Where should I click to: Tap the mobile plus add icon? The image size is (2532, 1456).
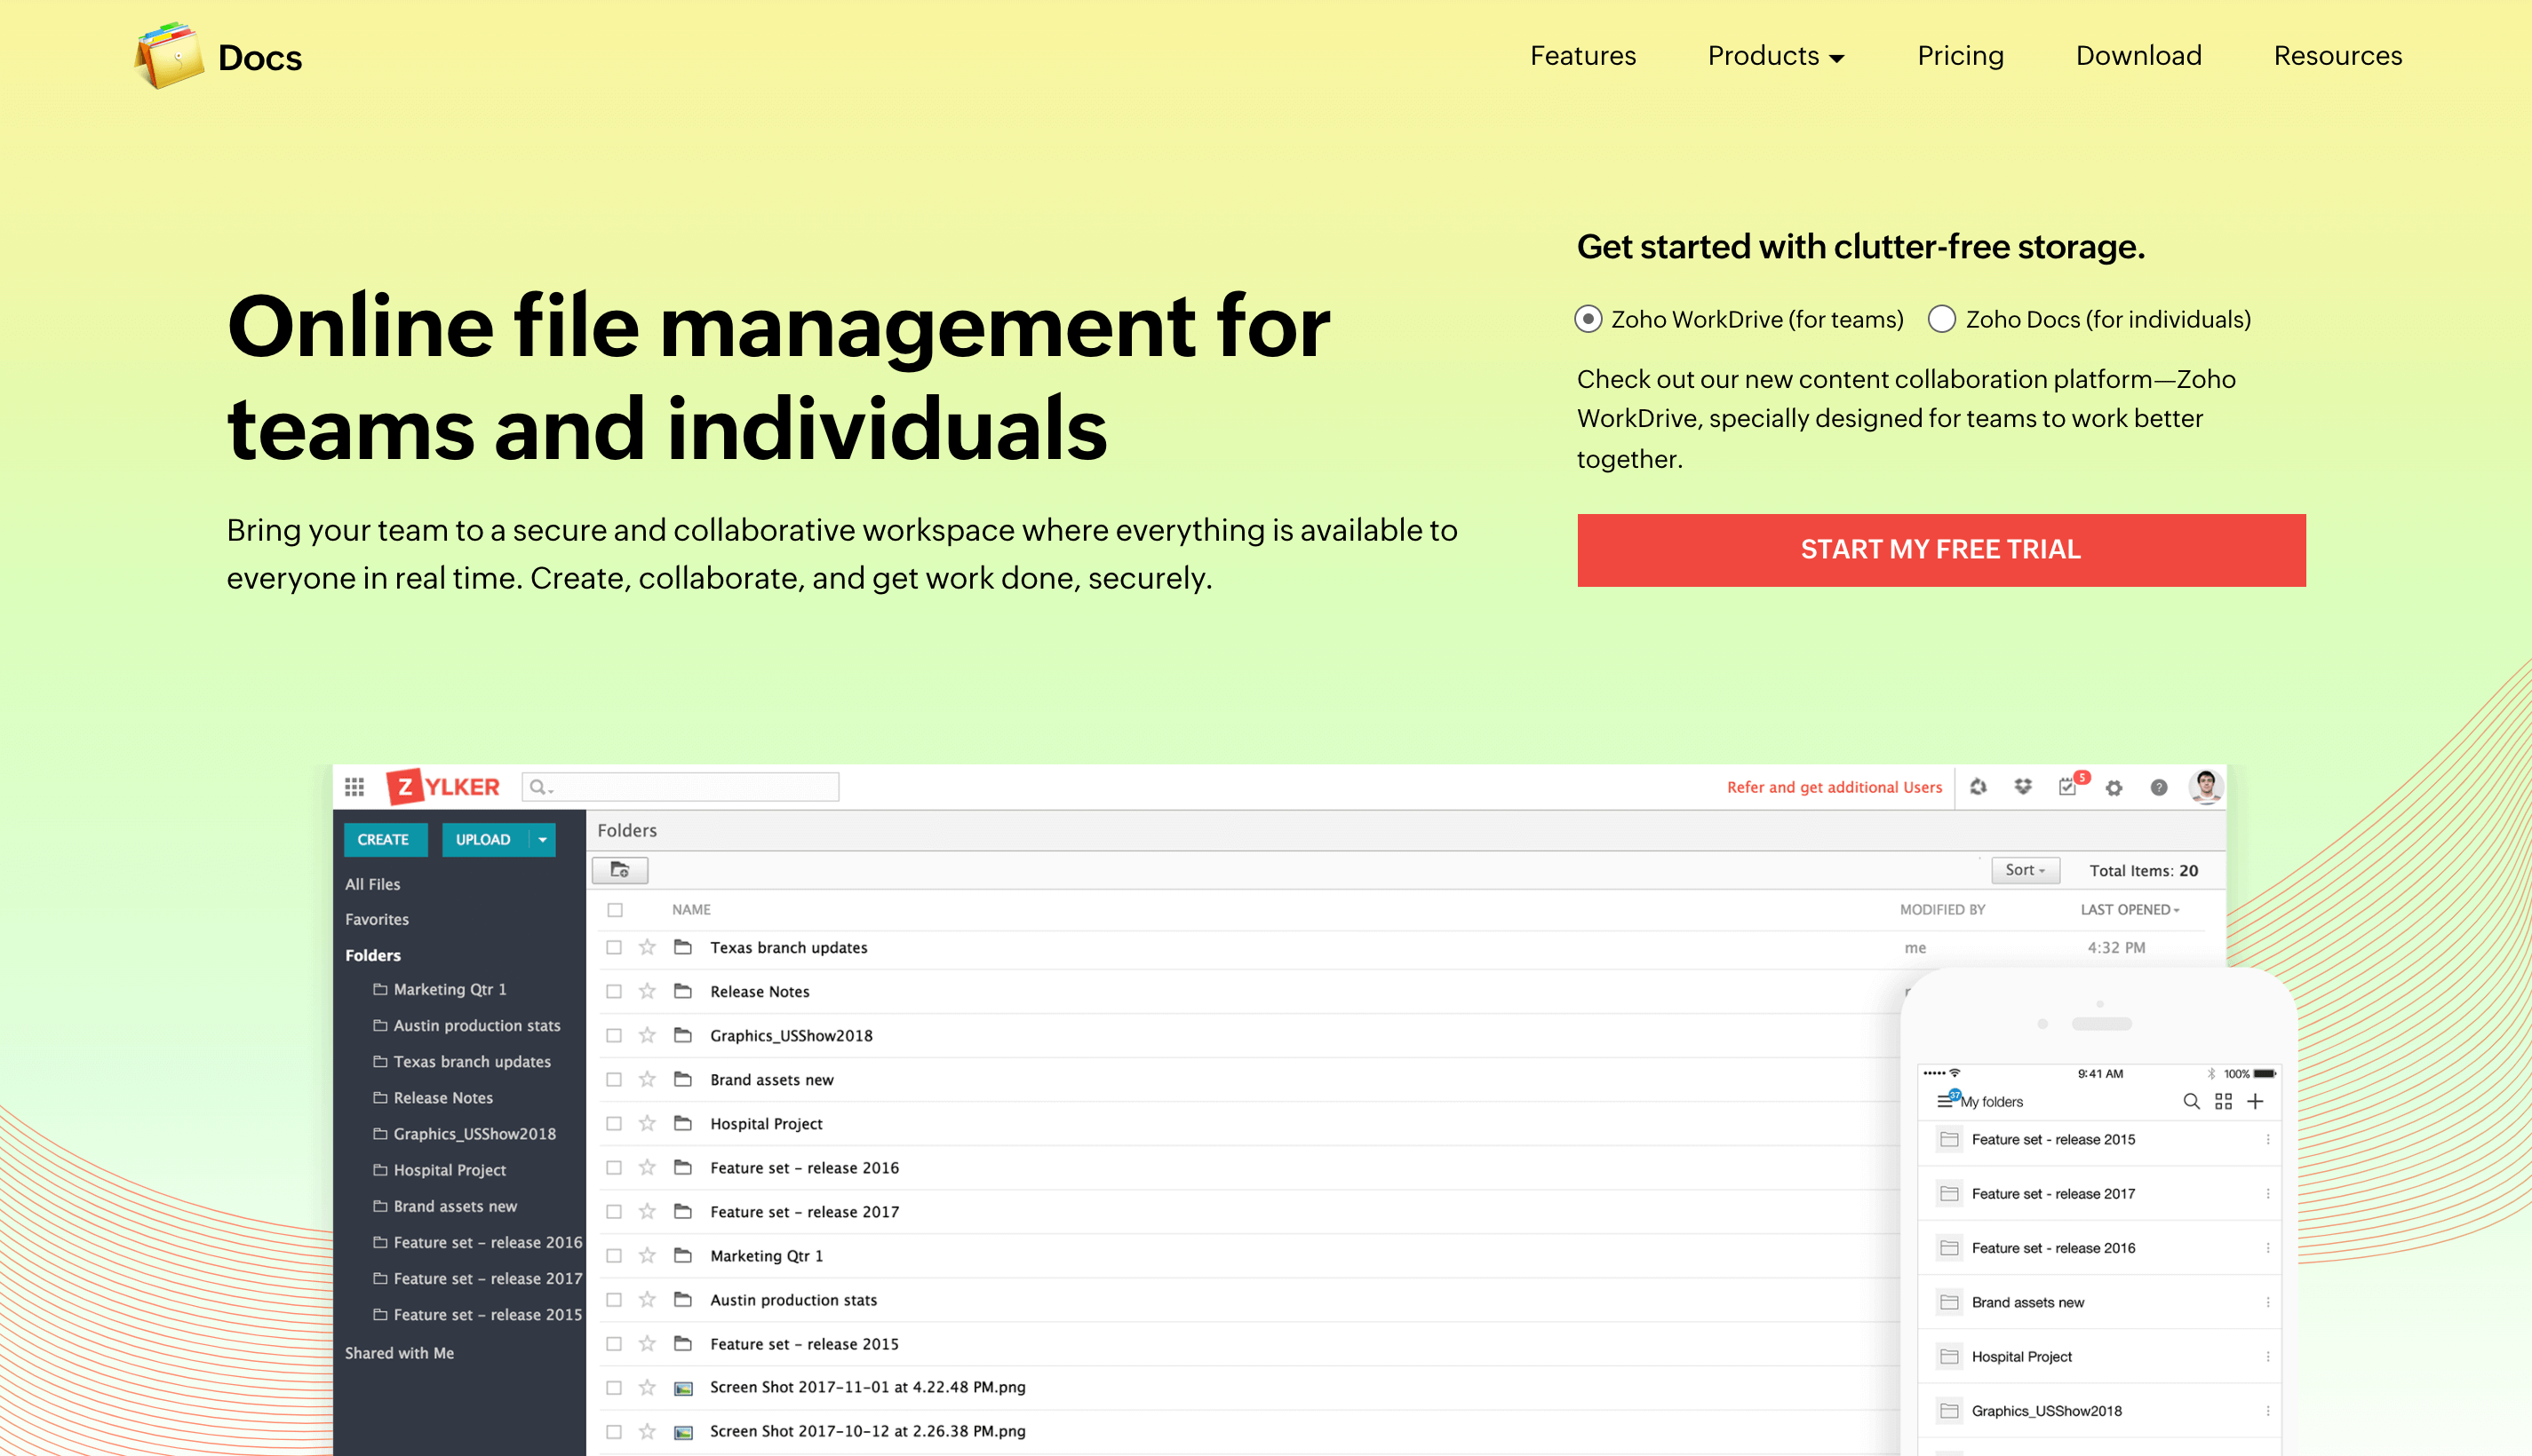(x=2255, y=1101)
